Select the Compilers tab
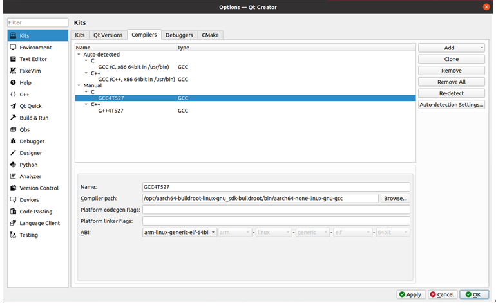 coord(144,35)
